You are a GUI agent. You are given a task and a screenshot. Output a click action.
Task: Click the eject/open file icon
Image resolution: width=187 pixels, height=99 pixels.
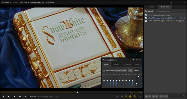[x=25, y=96]
